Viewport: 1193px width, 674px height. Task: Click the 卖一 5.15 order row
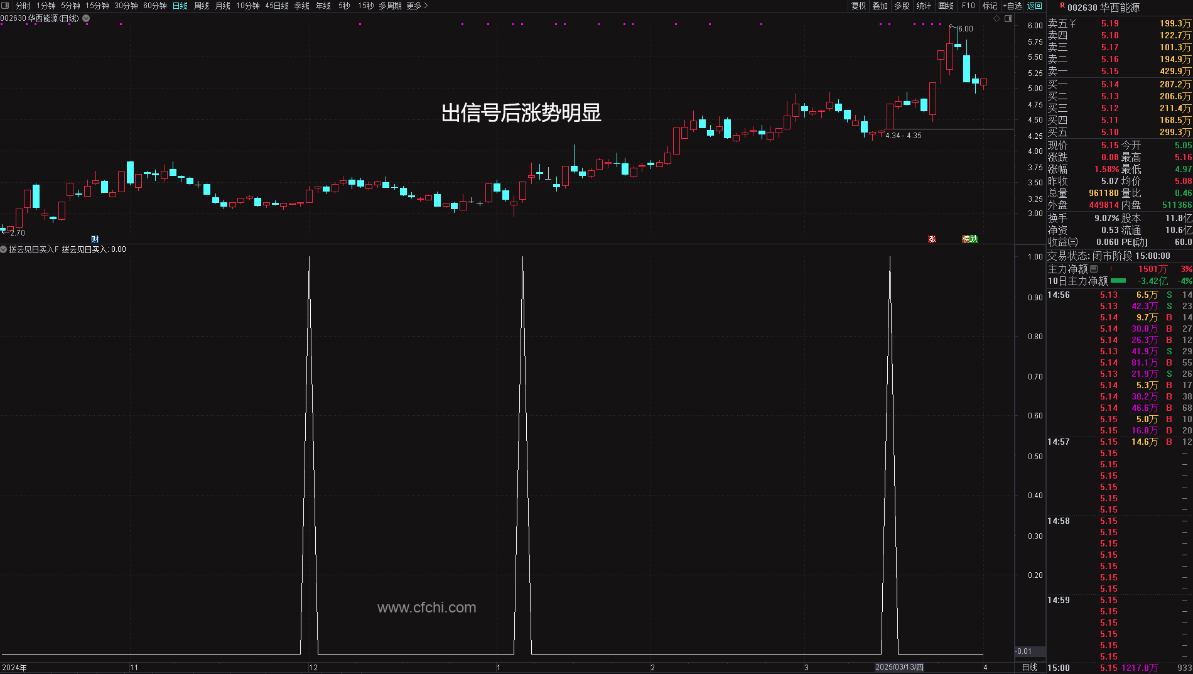tap(1120, 71)
